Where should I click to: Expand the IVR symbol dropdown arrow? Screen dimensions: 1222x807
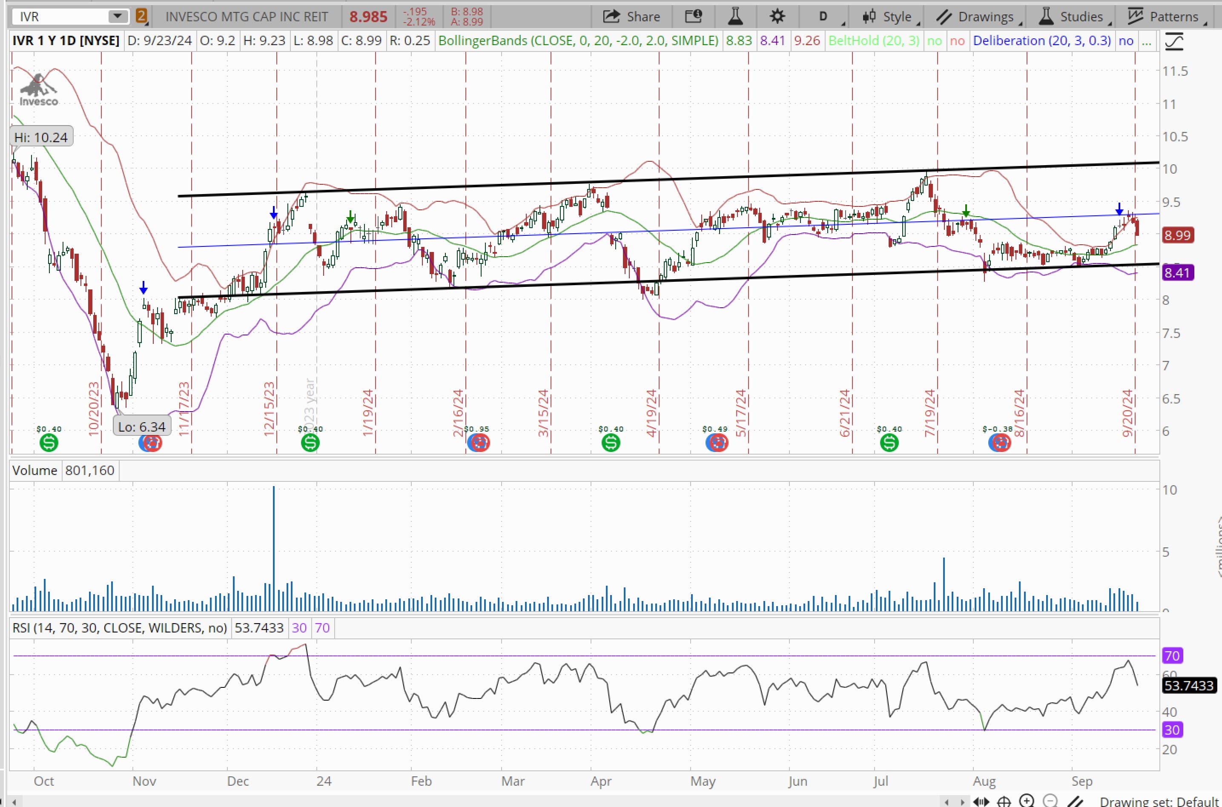click(118, 17)
